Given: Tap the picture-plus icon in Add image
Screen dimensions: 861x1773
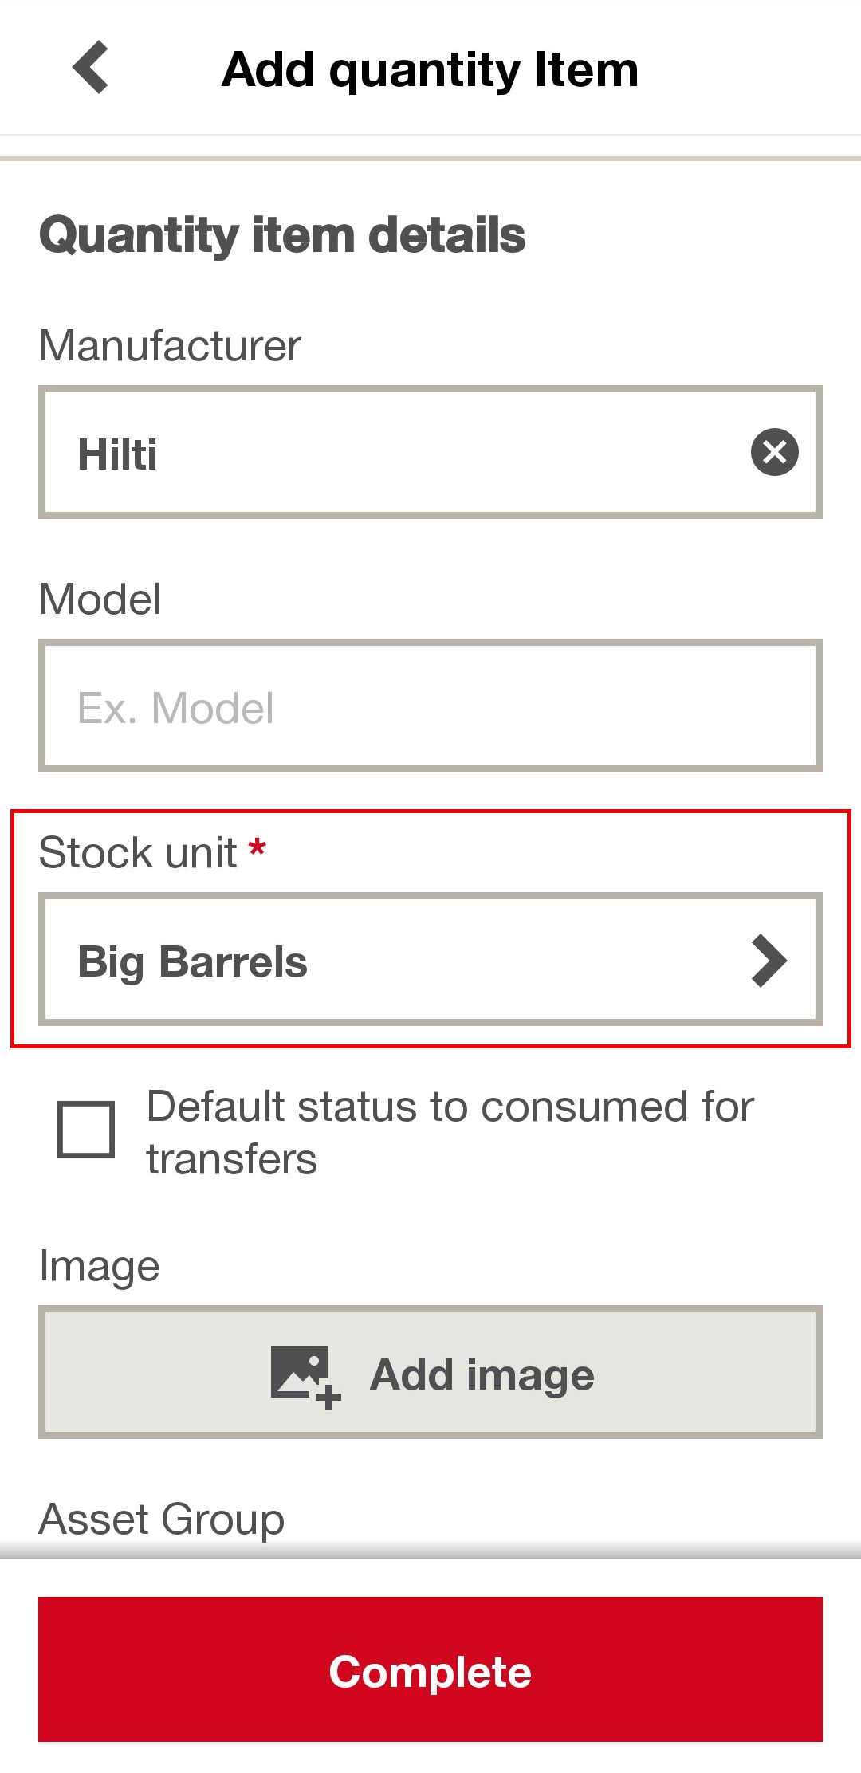Looking at the screenshot, I should (x=305, y=1376).
